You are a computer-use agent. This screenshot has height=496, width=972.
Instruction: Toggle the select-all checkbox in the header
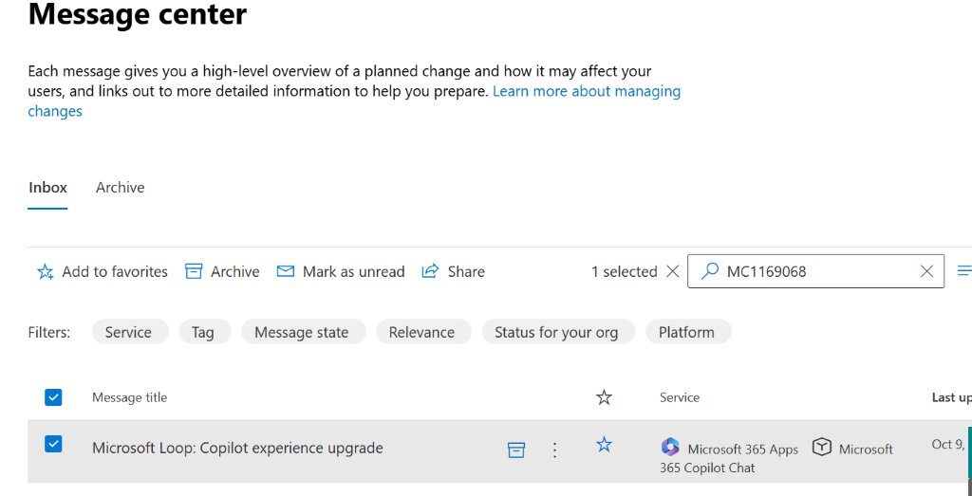pyautogui.click(x=53, y=397)
